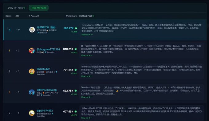Open @Btcniumowang avatar image
This screenshot has width=209, height=121.
(x=32, y=92)
